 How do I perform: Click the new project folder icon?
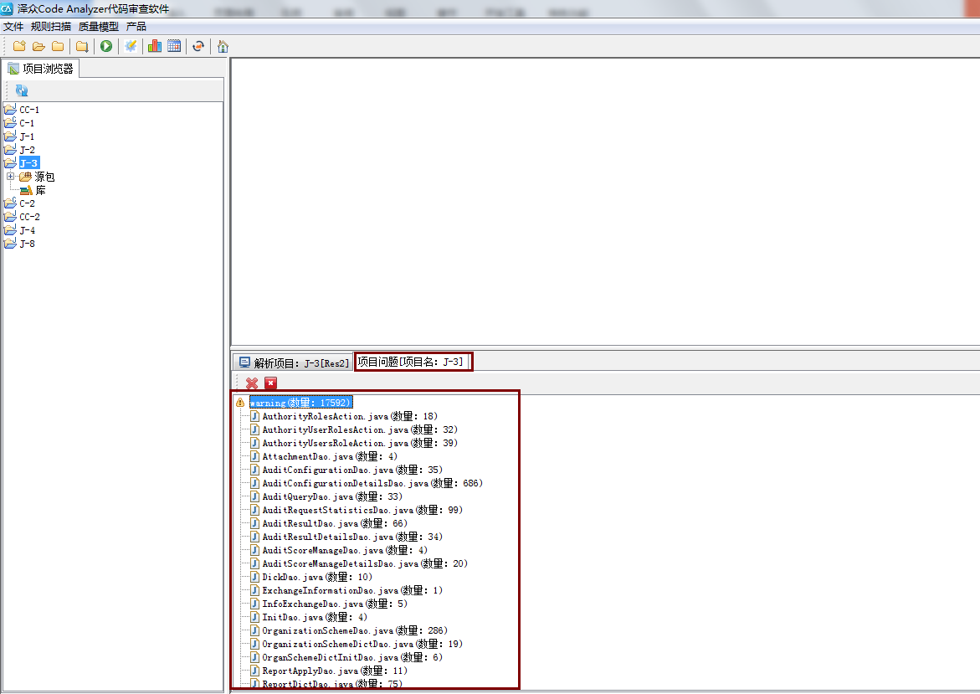click(18, 46)
